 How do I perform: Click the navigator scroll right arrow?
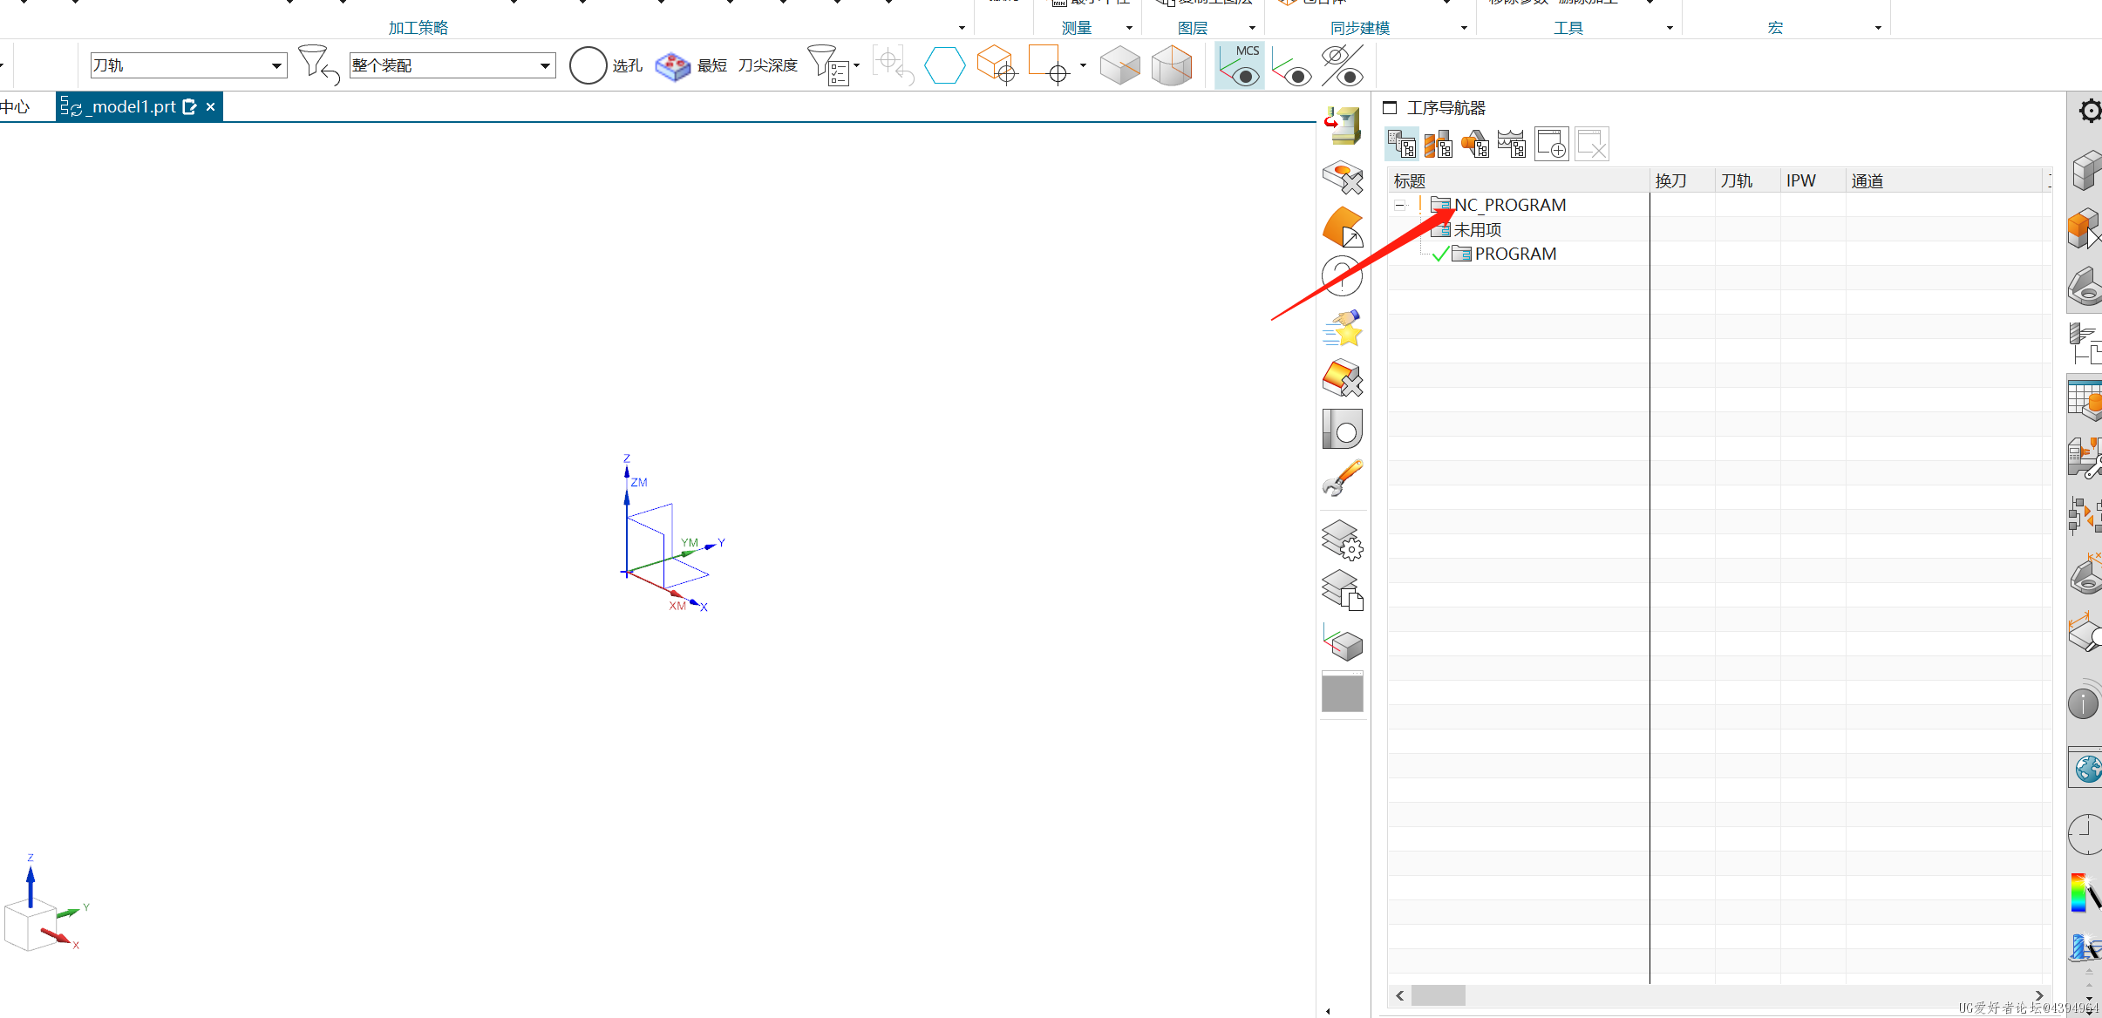(x=2039, y=995)
